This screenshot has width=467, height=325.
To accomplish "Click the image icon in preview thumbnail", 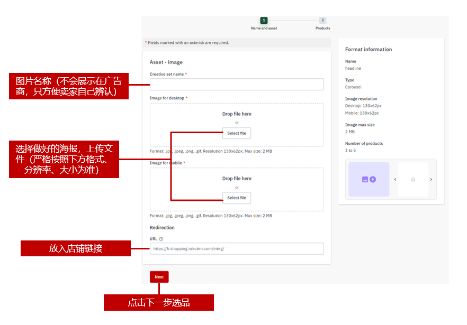I will click(x=365, y=179).
